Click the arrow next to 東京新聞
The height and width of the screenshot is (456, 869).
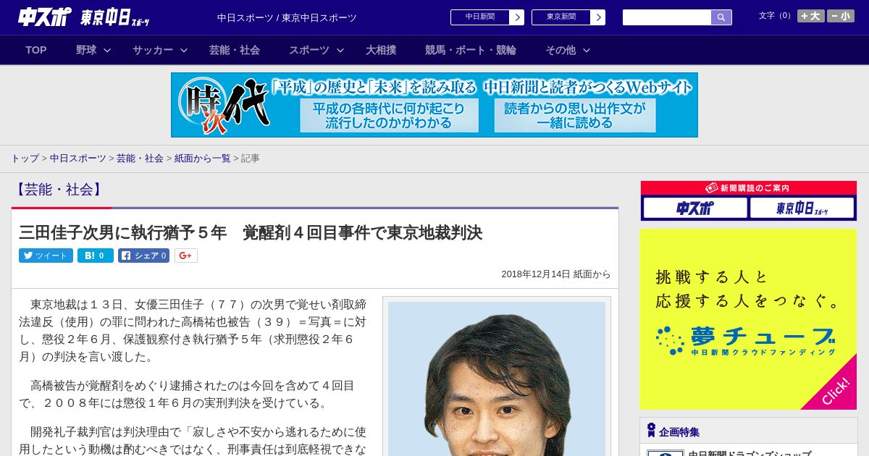tap(597, 17)
